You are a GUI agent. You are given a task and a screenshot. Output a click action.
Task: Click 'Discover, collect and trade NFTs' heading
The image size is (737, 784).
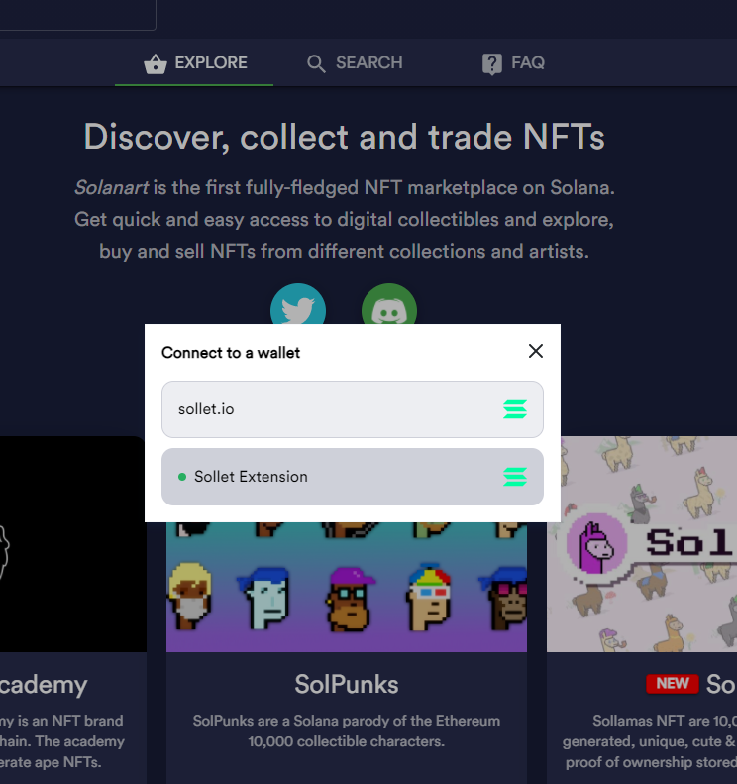(345, 137)
